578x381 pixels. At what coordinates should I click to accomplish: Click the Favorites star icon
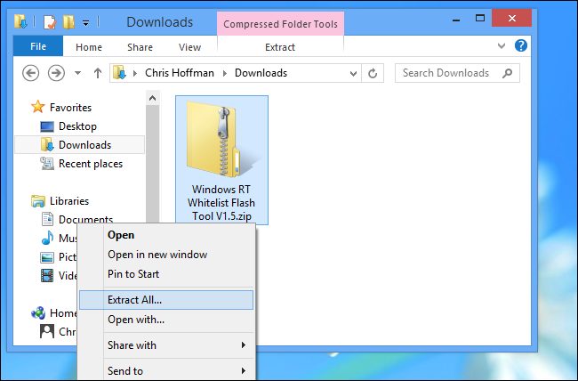tap(37, 107)
